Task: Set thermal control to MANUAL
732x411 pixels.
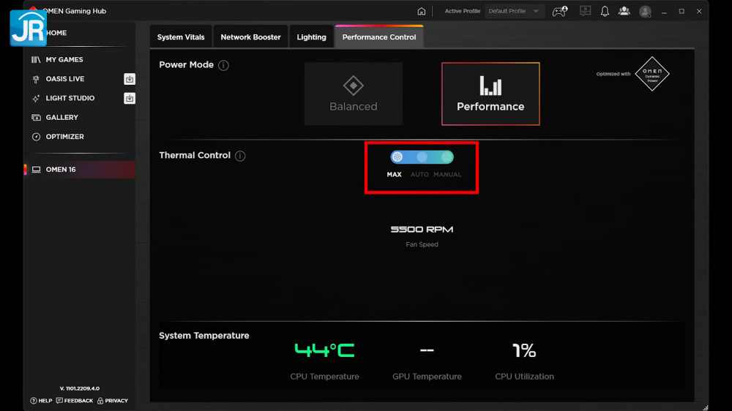Action: point(447,157)
